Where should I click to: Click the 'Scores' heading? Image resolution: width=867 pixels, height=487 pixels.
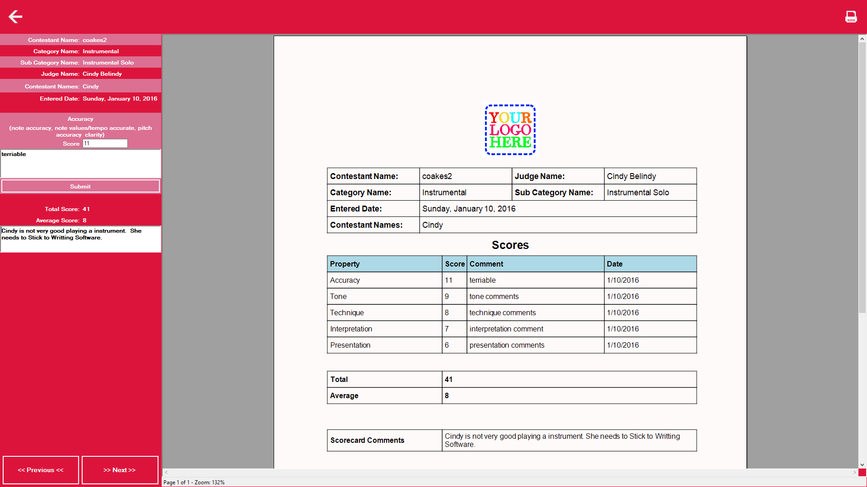pyautogui.click(x=510, y=245)
